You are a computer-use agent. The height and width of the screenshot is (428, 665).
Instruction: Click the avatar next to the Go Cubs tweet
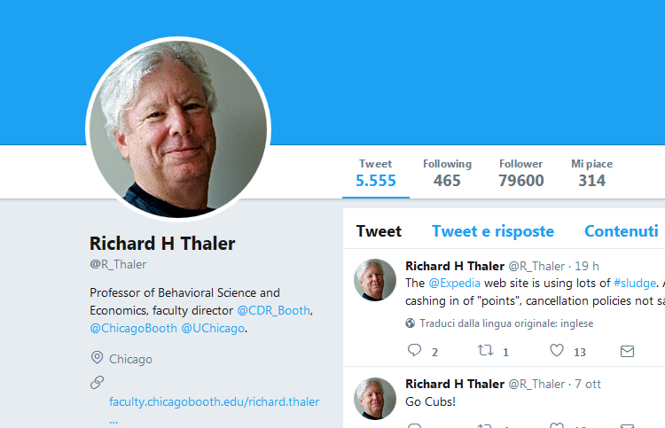tap(375, 399)
